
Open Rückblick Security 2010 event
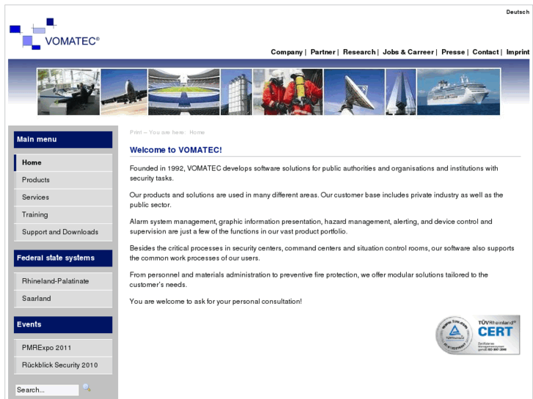[x=63, y=365]
